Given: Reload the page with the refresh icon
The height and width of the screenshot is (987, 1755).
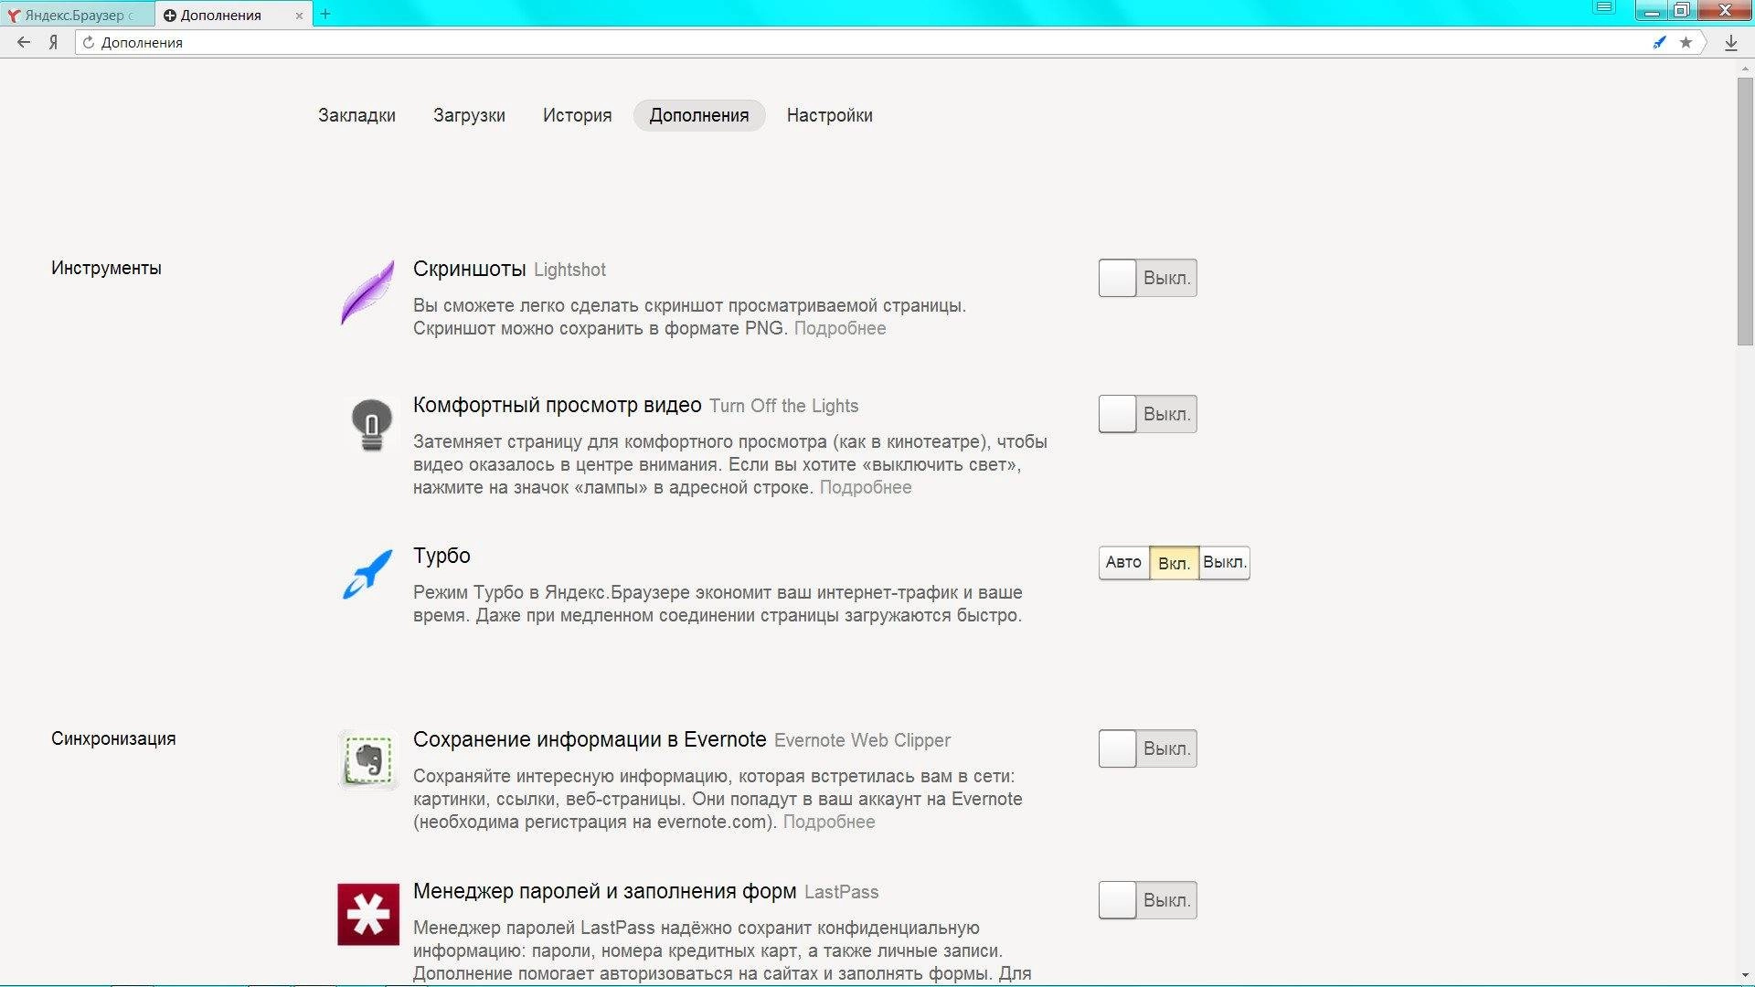Looking at the screenshot, I should tap(89, 42).
